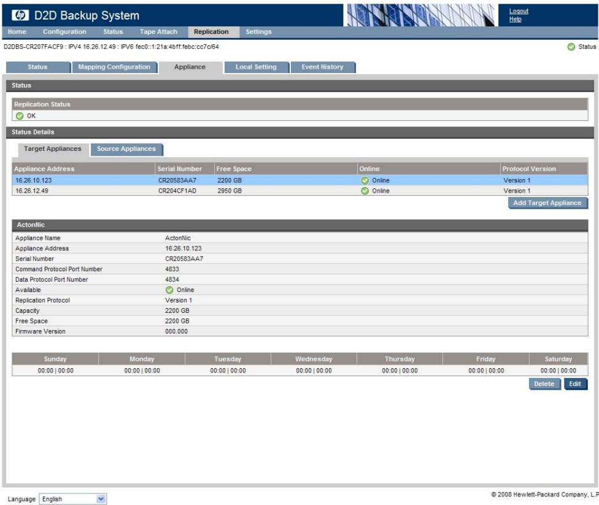599x505 pixels.
Task: Click Command Protocol Port Number value 4833
Action: point(172,269)
